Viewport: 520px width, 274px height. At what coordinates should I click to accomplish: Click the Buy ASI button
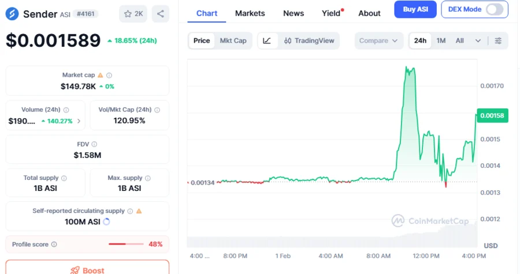tap(415, 9)
